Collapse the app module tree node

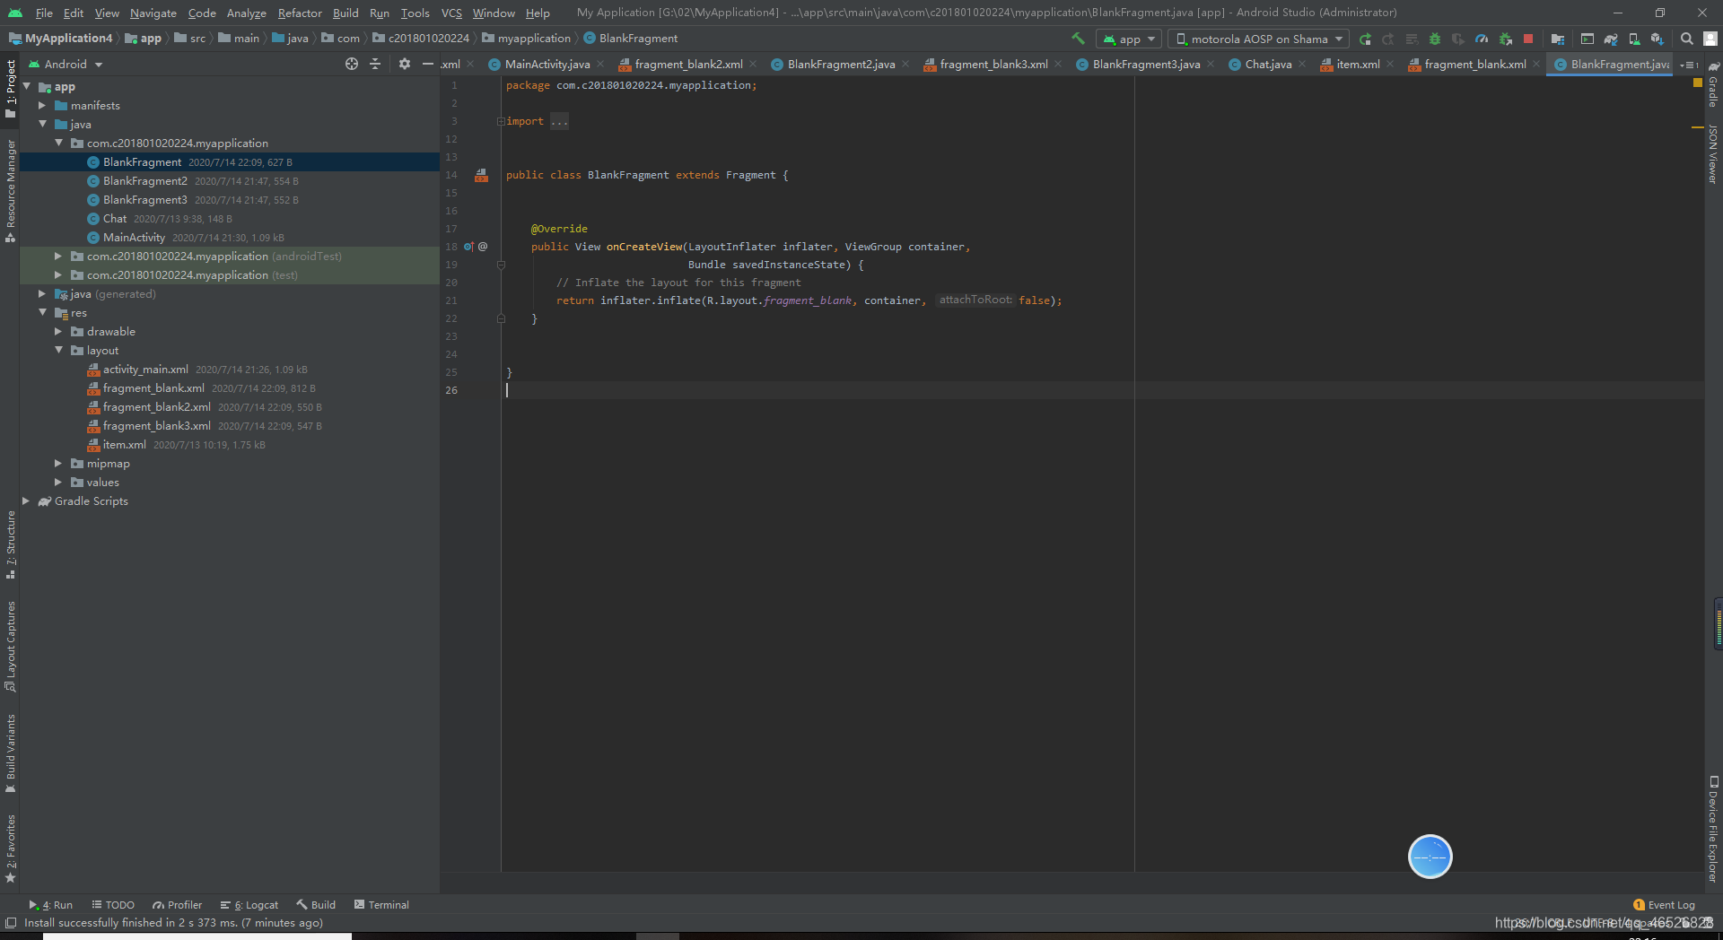[x=27, y=86]
